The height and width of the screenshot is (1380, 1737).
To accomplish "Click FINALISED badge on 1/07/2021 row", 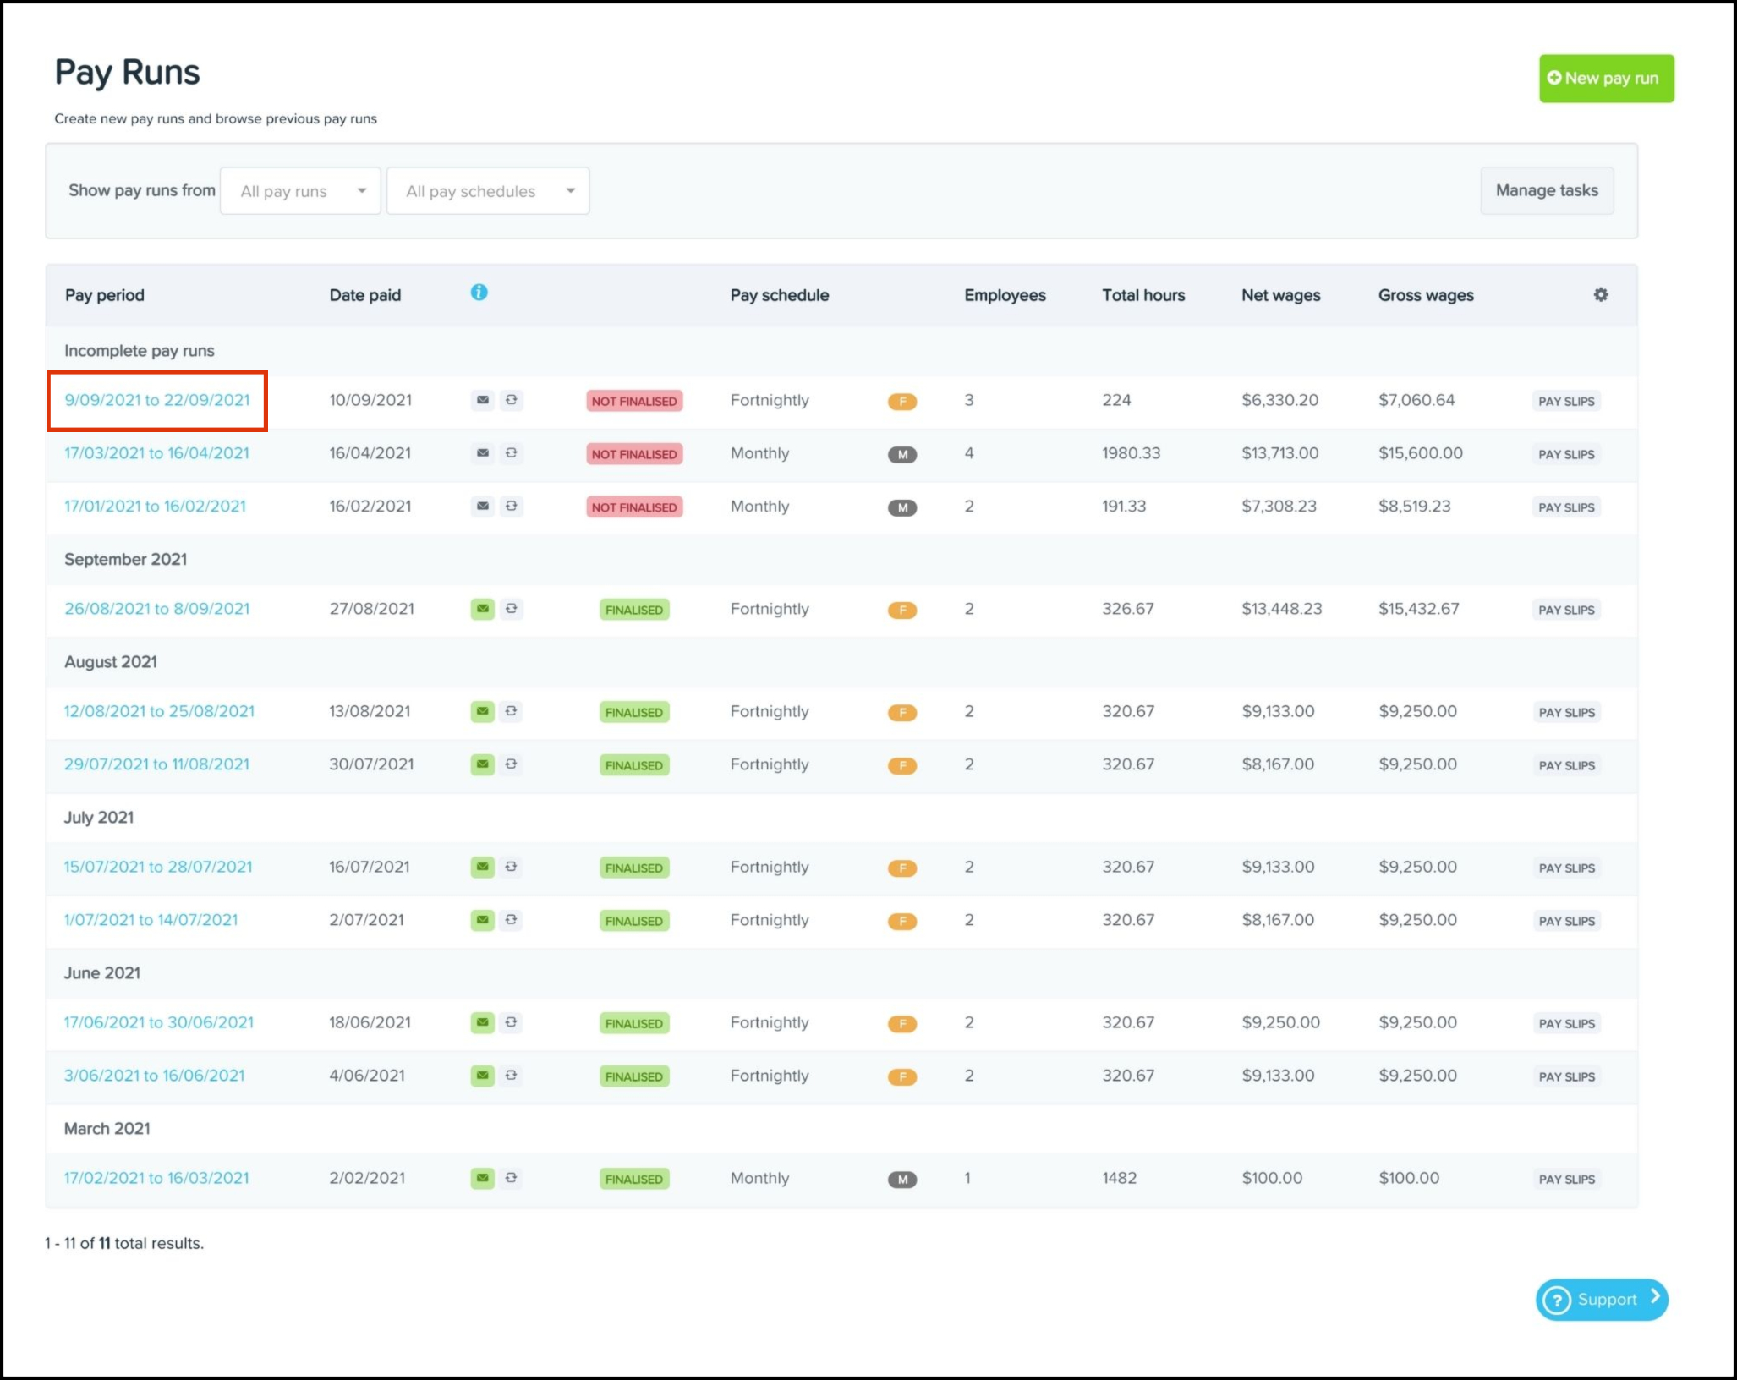I will pos(634,921).
